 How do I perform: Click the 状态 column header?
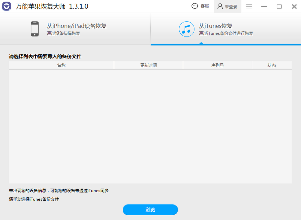pyautogui.click(x=272, y=65)
